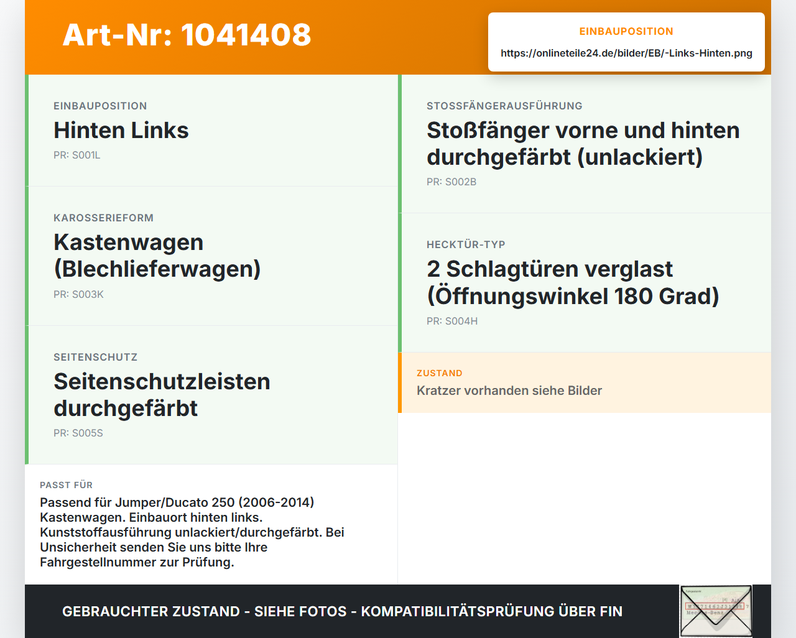Click the STOSSFÄNGERAUSFÜHRUNG section label

[504, 106]
